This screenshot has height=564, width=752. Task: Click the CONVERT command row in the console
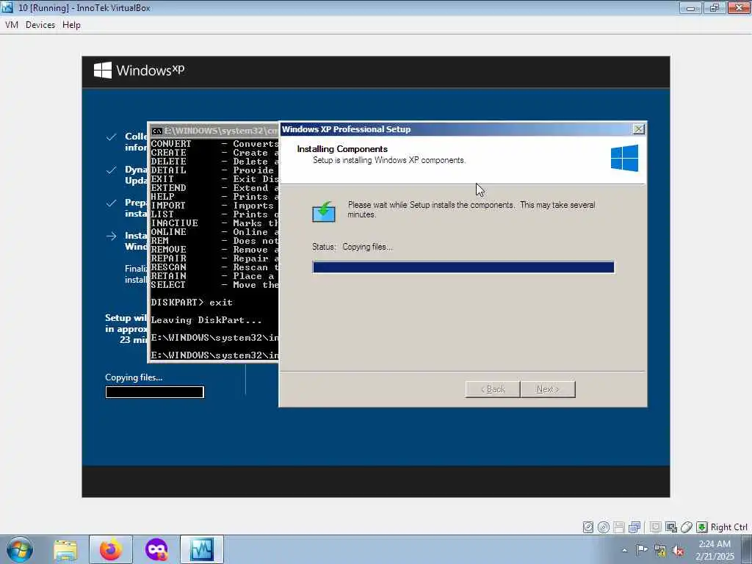pyautogui.click(x=214, y=144)
